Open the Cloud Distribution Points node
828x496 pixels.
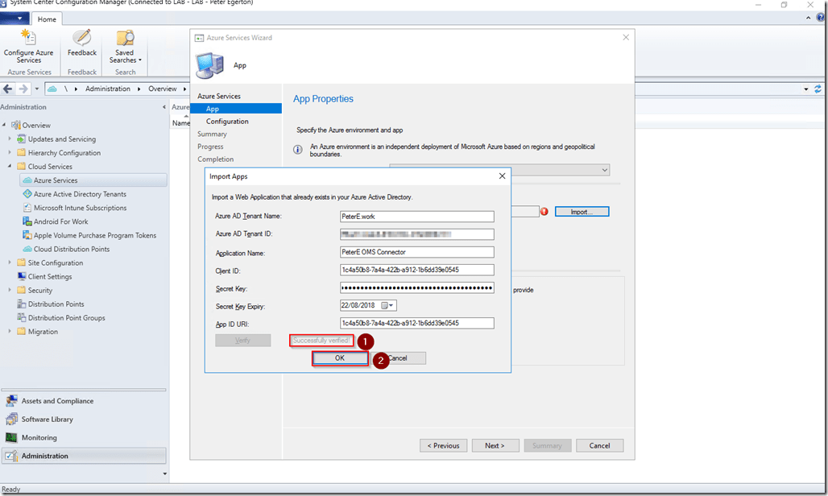[x=71, y=249]
